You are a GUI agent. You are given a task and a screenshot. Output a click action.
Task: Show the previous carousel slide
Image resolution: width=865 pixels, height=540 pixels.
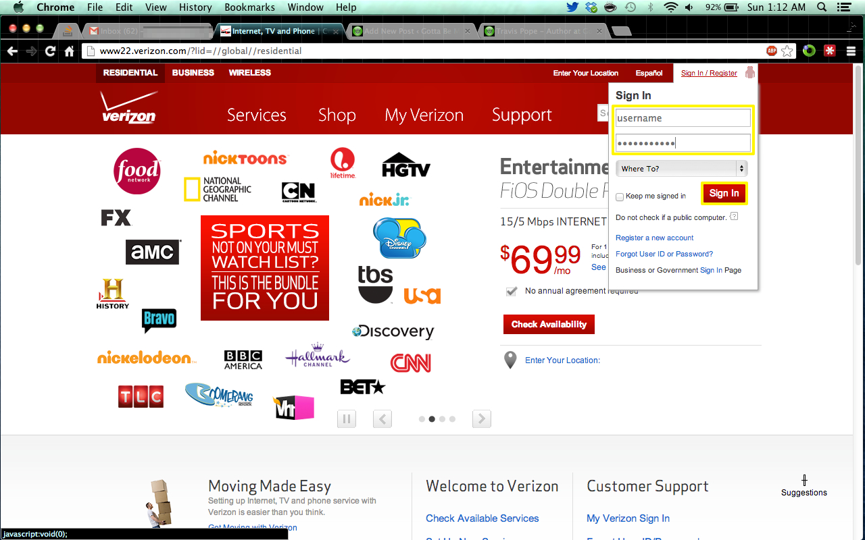(382, 419)
